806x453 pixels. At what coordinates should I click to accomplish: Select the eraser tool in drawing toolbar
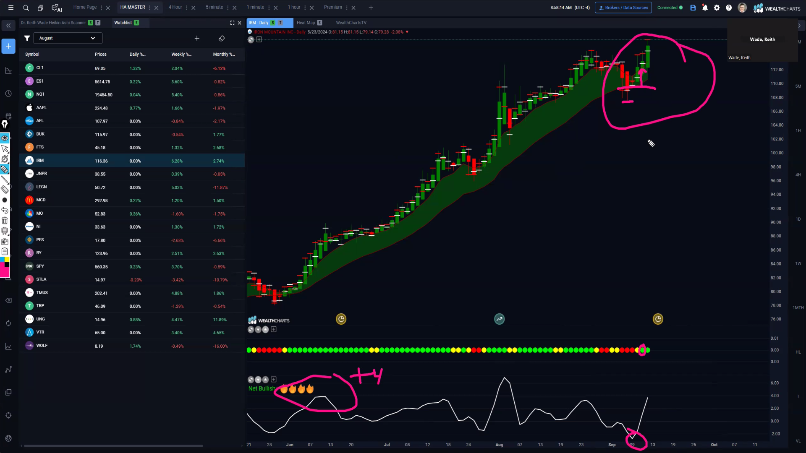[5, 190]
